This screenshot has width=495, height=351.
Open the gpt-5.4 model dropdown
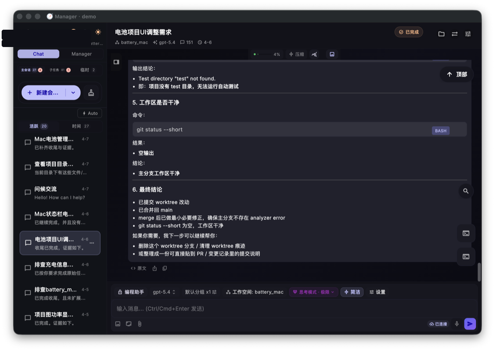pos(164,292)
